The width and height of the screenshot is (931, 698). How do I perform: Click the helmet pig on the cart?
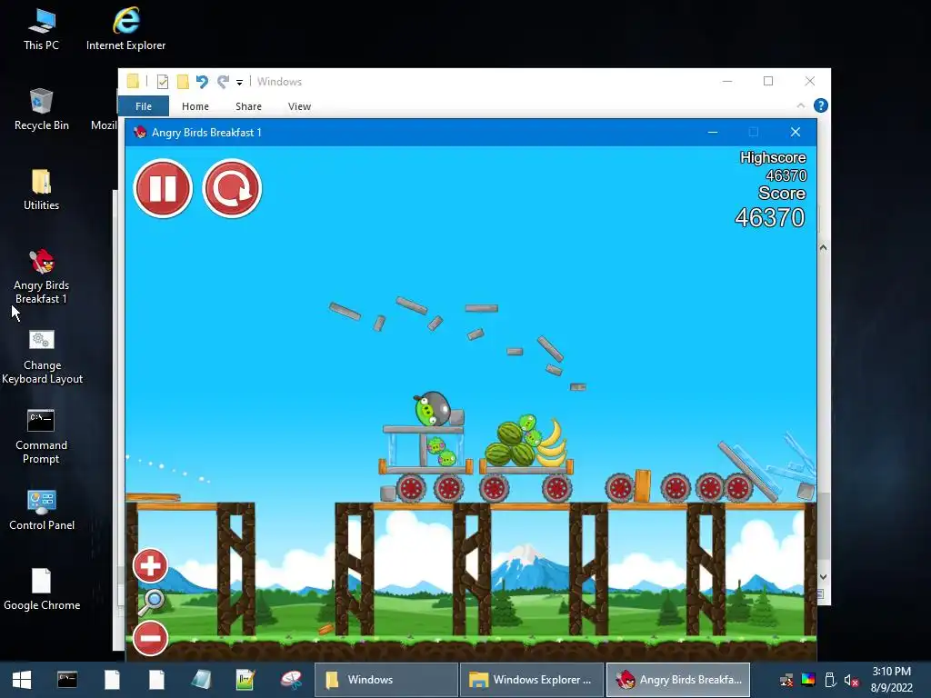click(432, 408)
